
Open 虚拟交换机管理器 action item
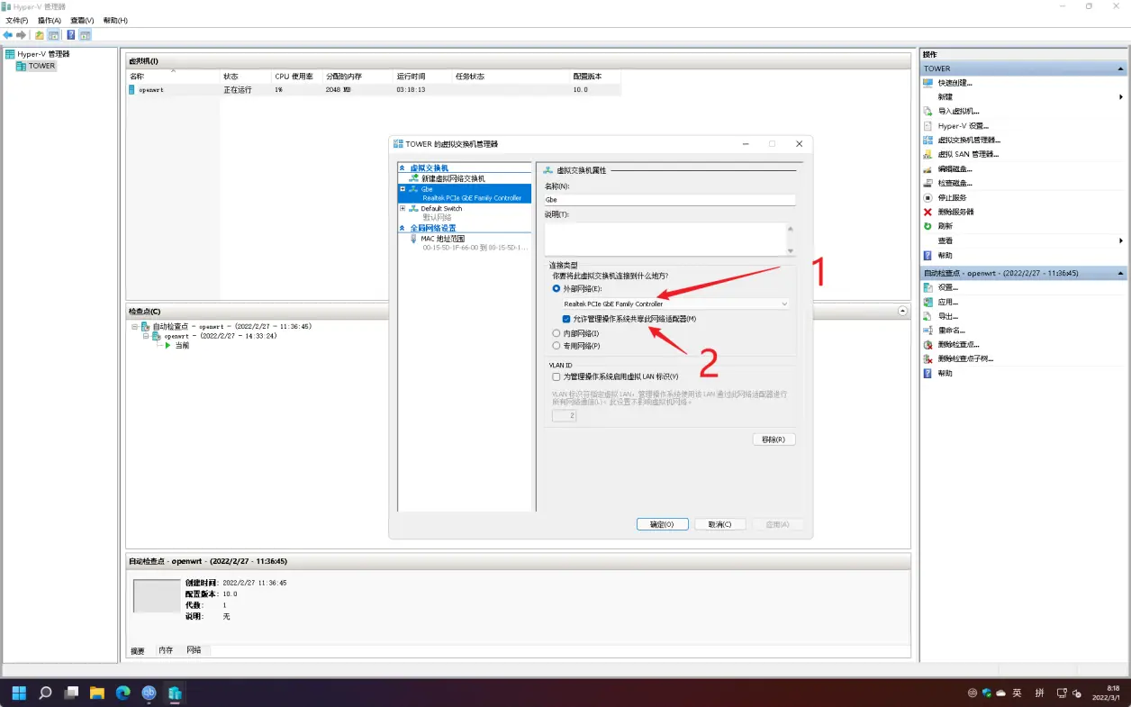pyautogui.click(x=969, y=140)
